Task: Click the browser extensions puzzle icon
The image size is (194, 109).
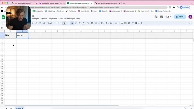Action: pyautogui.click(x=174, y=7)
